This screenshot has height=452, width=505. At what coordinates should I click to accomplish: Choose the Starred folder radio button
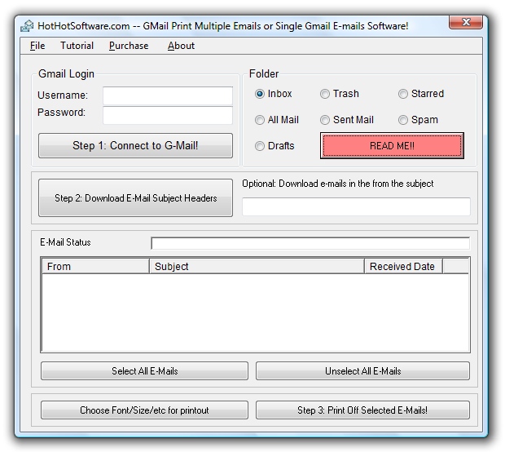click(x=403, y=94)
